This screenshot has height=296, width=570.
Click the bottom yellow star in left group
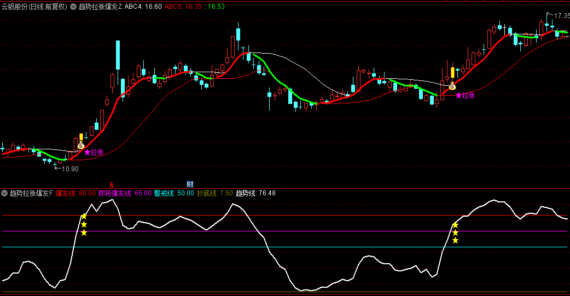pyautogui.click(x=84, y=233)
